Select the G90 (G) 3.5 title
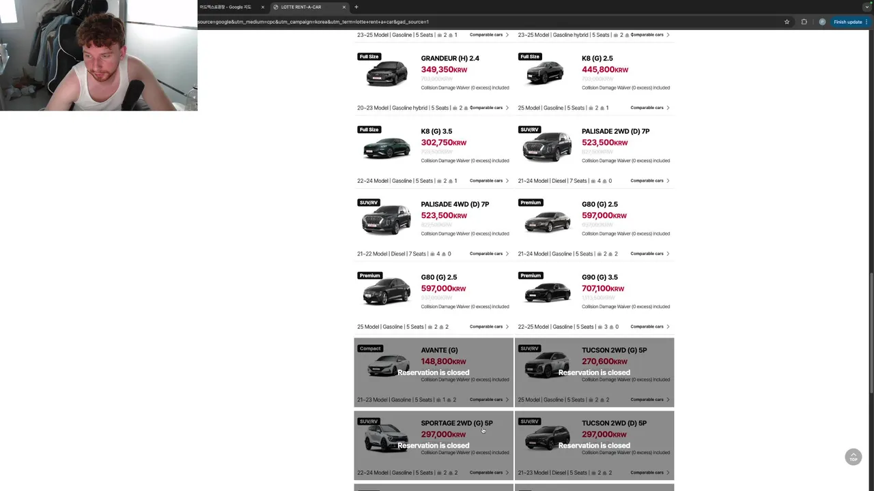Viewport: 874px width, 491px height. pyautogui.click(x=600, y=278)
